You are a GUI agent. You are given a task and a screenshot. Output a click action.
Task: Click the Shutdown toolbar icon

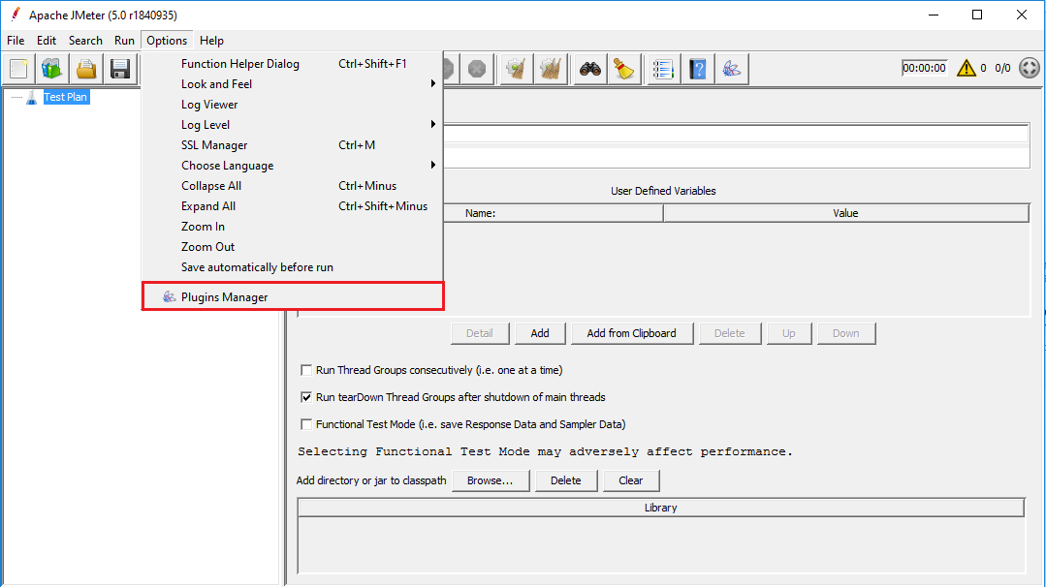click(477, 69)
